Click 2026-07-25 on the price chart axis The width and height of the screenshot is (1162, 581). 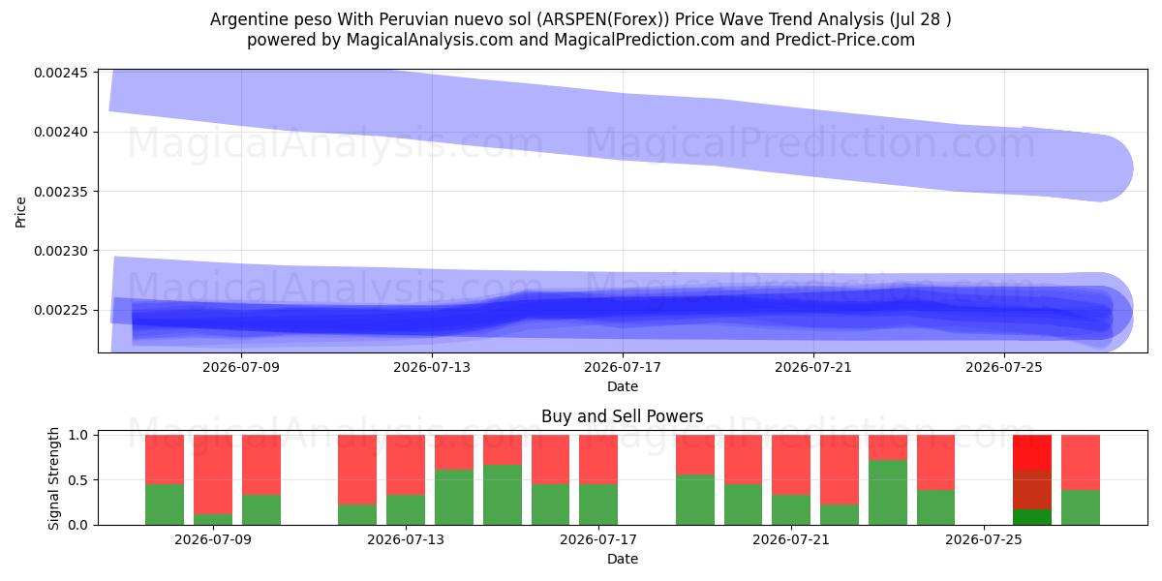point(1004,367)
